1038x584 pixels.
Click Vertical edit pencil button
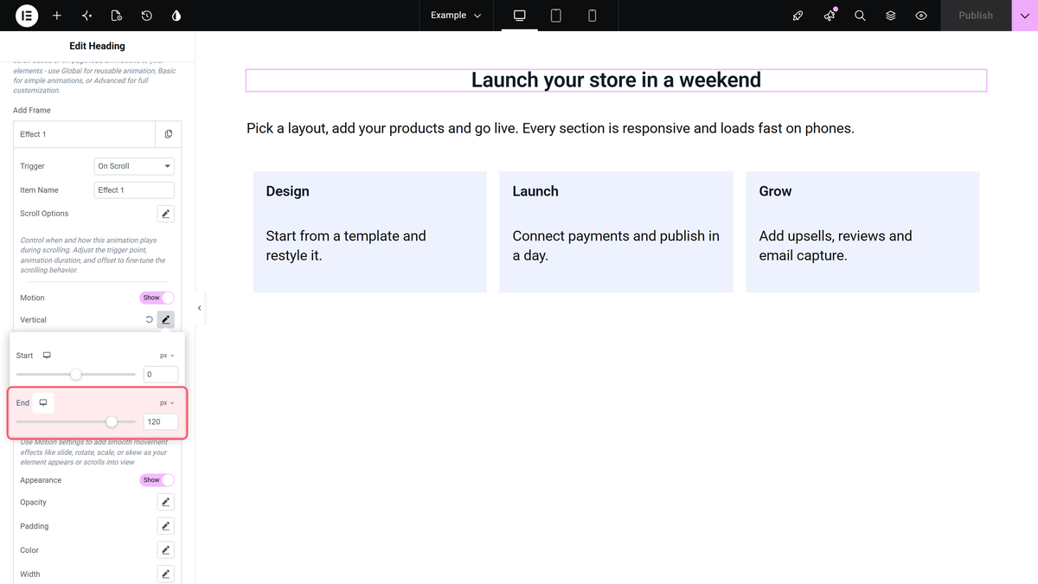(x=166, y=320)
